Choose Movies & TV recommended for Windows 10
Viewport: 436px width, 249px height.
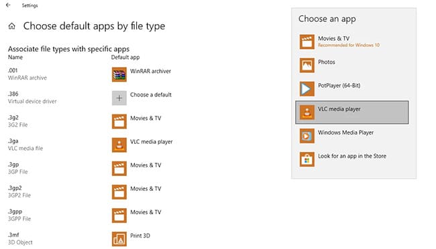(352, 41)
